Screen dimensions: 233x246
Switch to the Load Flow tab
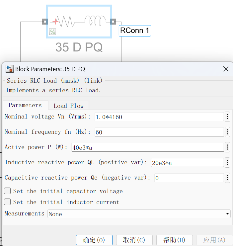point(69,106)
